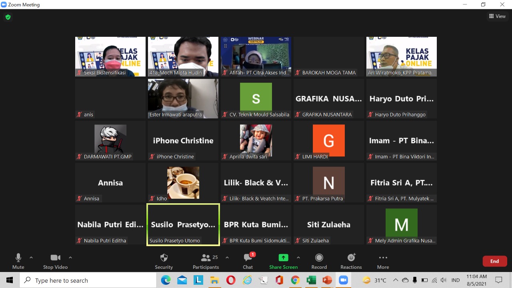Start recording with the Record button
The image size is (512, 288).
tap(319, 261)
